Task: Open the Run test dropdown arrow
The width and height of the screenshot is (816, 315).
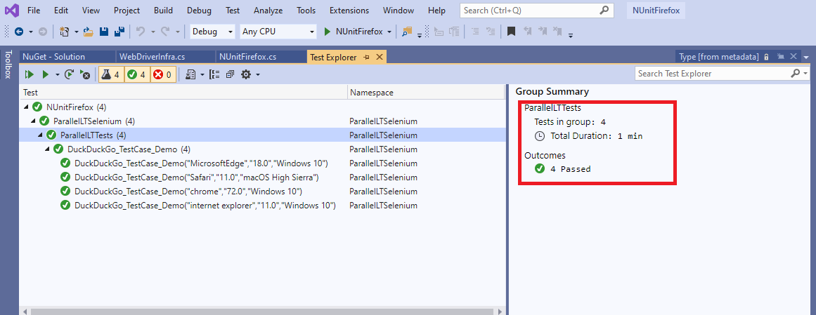Action: [57, 75]
